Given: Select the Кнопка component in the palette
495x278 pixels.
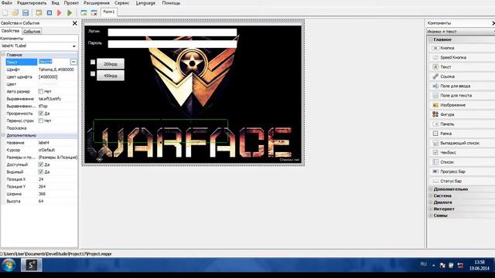Looking at the screenshot, I should [x=462, y=48].
